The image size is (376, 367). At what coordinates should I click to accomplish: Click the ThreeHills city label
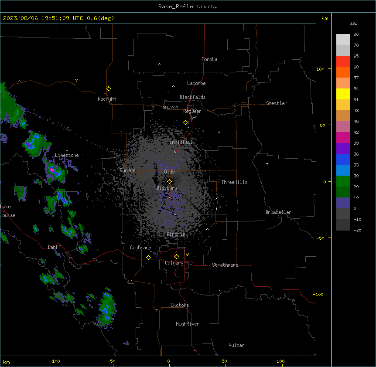coord(234,182)
